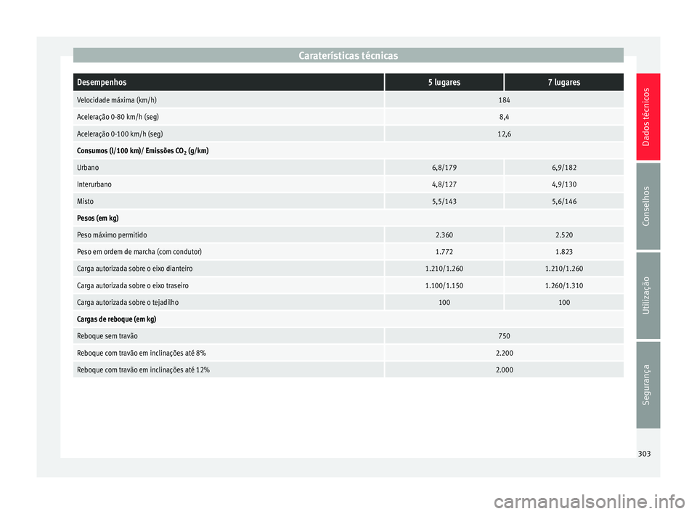Click the value 184
Image resolution: width=697 pixels, height=514 pixels.
504,100
